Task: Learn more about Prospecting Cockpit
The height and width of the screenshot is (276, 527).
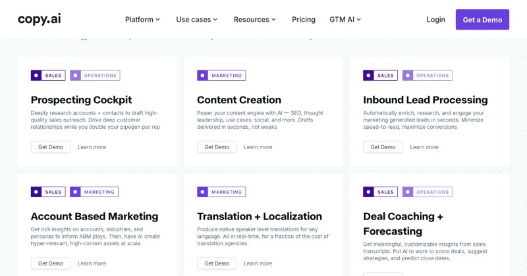Action: [x=92, y=147]
